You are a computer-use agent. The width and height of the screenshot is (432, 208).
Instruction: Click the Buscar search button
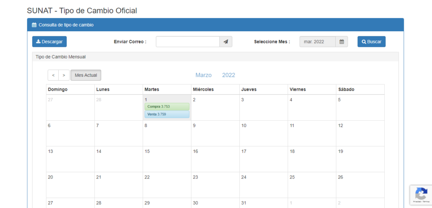coord(372,42)
